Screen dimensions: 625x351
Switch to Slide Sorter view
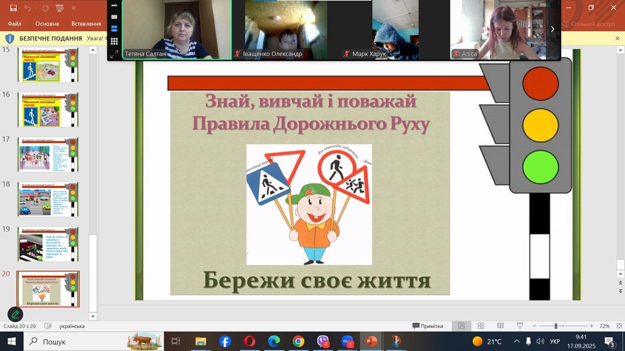tap(481, 326)
